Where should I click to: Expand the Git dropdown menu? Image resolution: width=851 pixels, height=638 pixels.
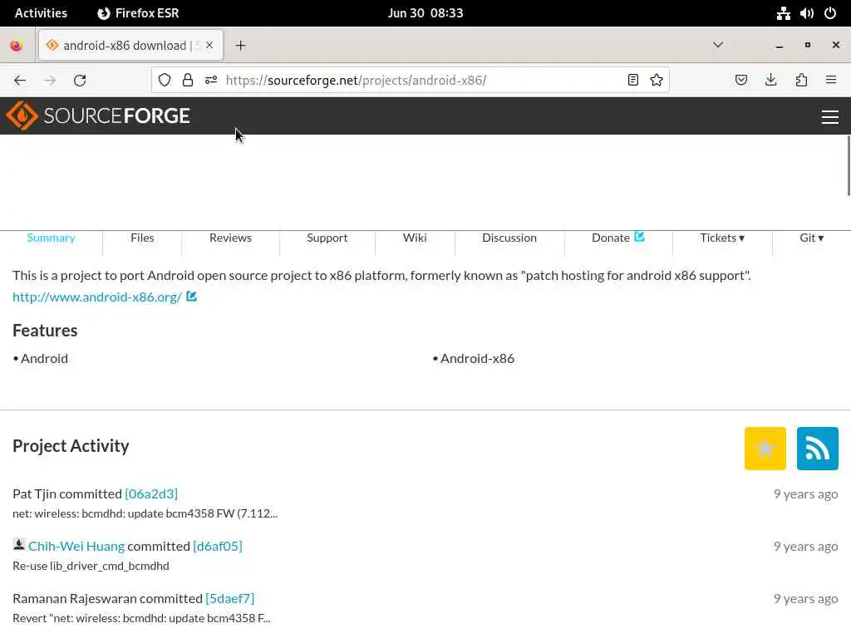(811, 238)
